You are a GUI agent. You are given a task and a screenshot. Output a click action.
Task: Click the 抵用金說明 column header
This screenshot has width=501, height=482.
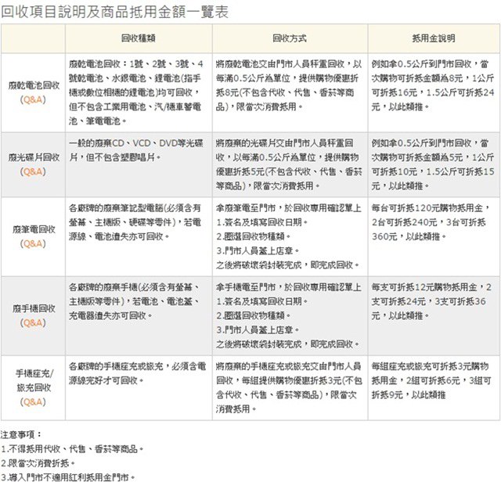(434, 38)
